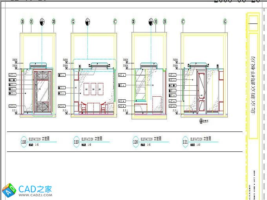Screen dimensions: 267x200
Task: Click the small detail symbol below elevation 121
Action: (202, 121)
